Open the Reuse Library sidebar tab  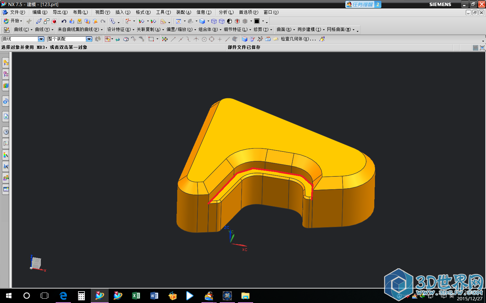click(6, 86)
